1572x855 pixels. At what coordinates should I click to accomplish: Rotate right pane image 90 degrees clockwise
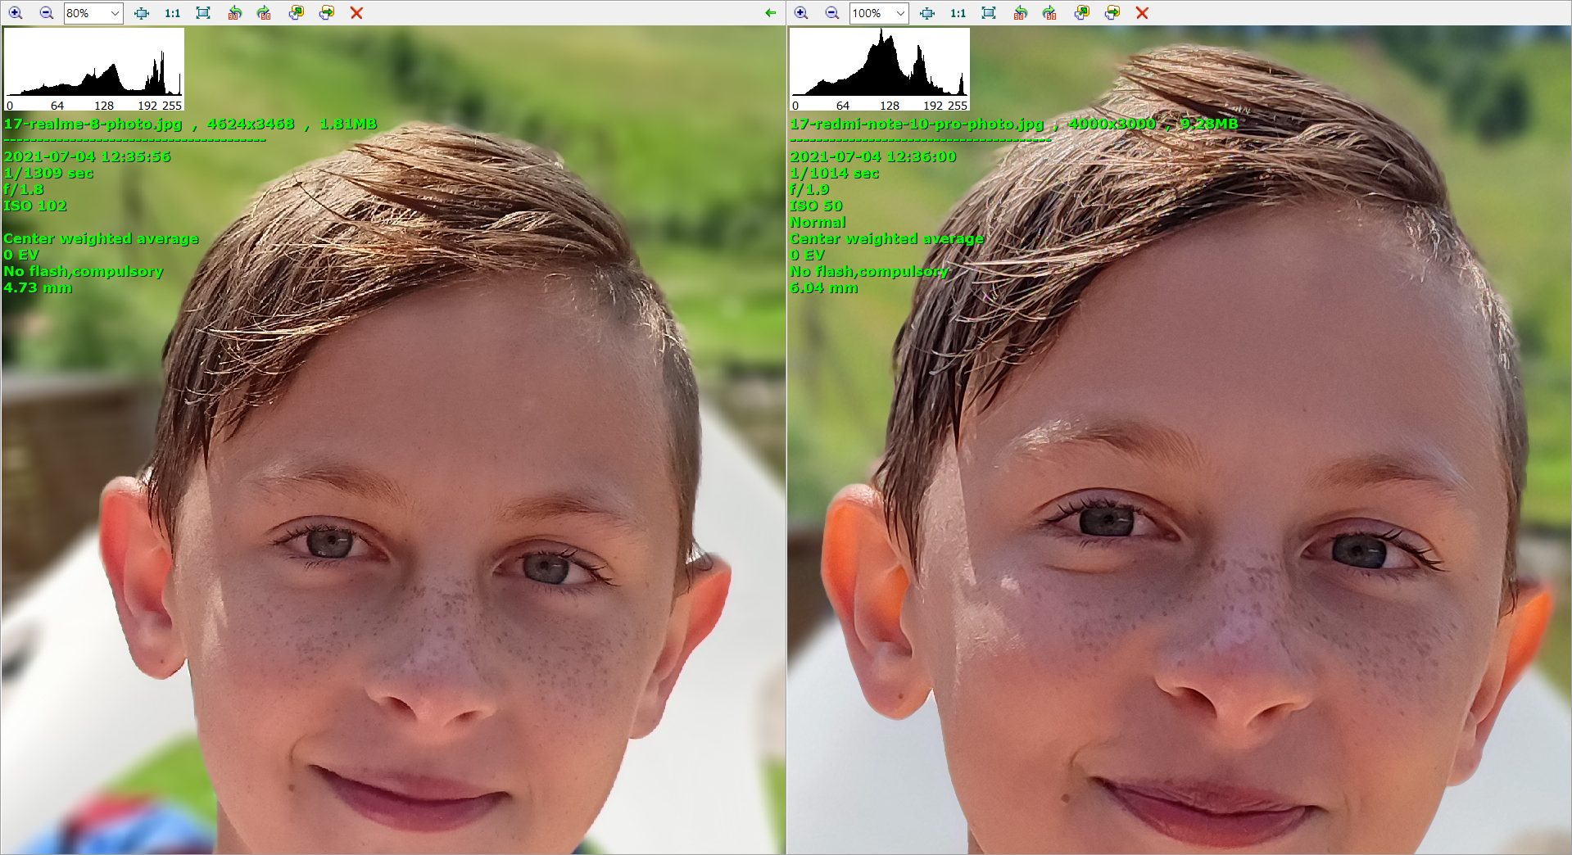click(1049, 13)
